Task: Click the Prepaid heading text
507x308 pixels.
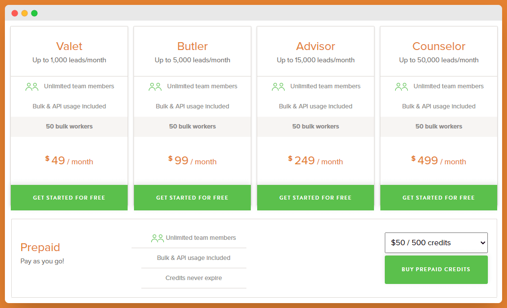Action: pyautogui.click(x=40, y=247)
